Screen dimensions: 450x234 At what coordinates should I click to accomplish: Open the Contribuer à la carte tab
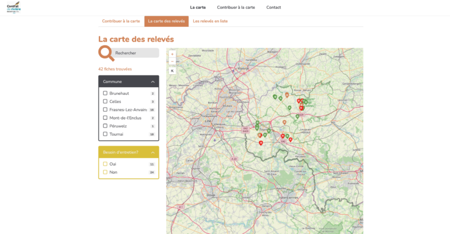pos(121,21)
